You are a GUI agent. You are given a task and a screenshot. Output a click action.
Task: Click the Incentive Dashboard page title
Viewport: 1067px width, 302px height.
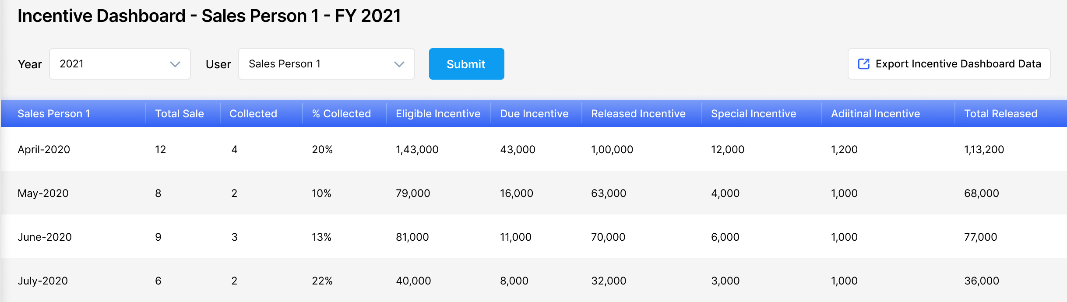click(x=209, y=16)
